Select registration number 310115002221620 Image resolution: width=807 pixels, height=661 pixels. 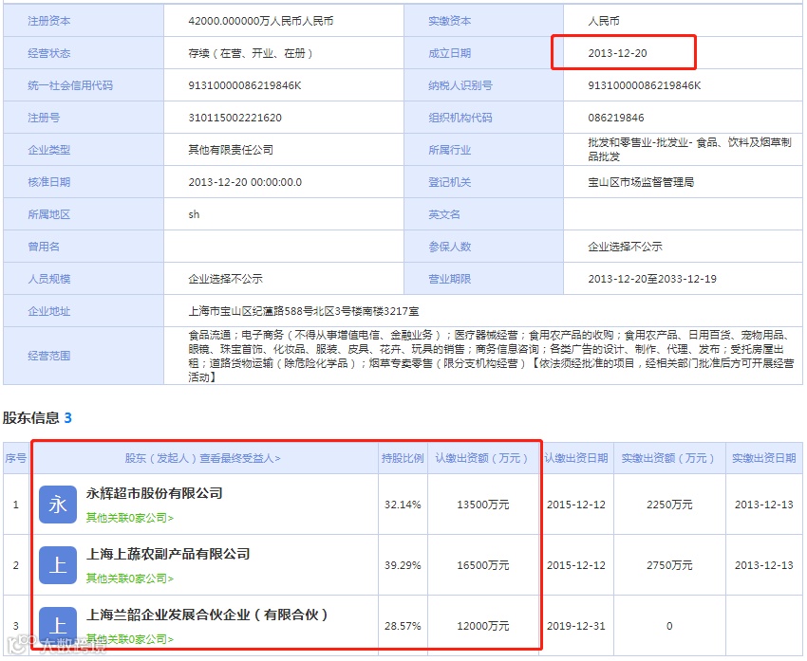235,118
